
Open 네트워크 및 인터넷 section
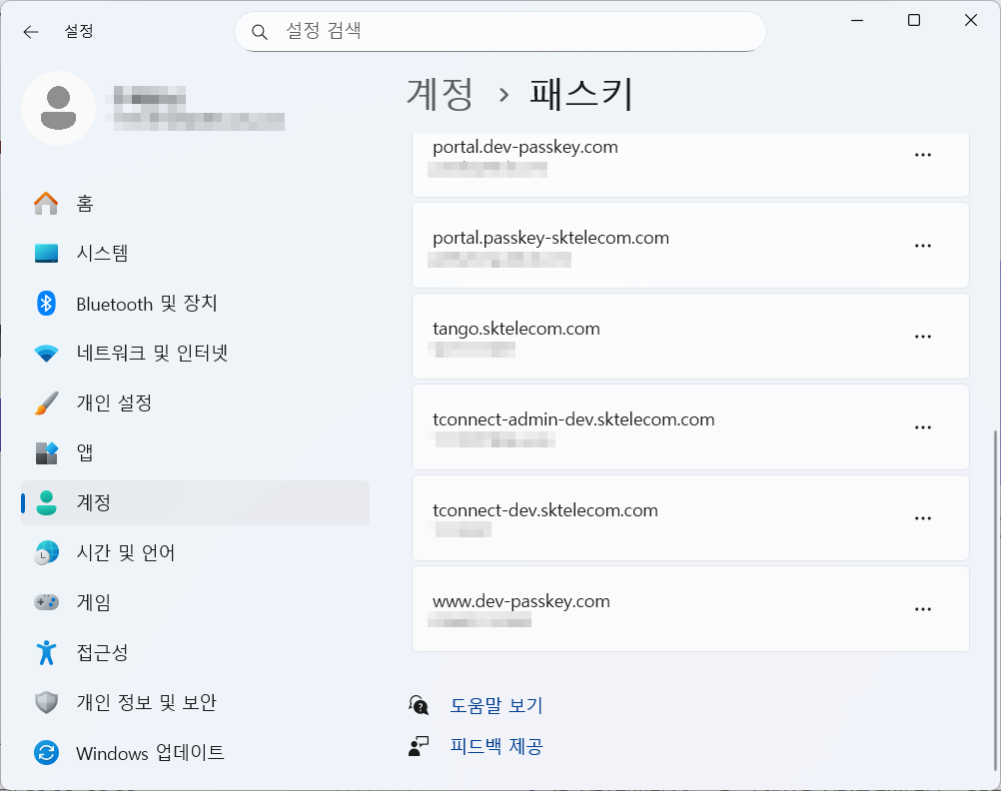[x=195, y=353]
